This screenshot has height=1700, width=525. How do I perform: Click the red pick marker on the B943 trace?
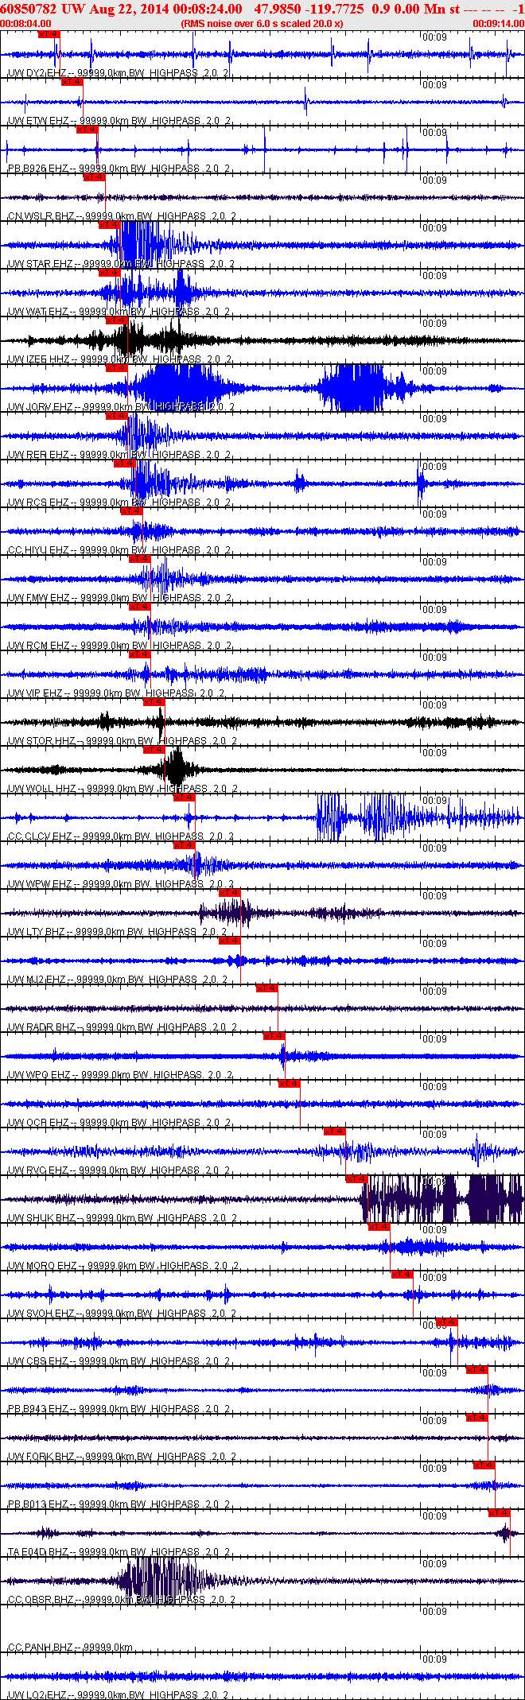coord(477,1371)
